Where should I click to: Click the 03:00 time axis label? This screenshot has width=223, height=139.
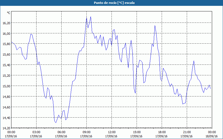[36, 132]
